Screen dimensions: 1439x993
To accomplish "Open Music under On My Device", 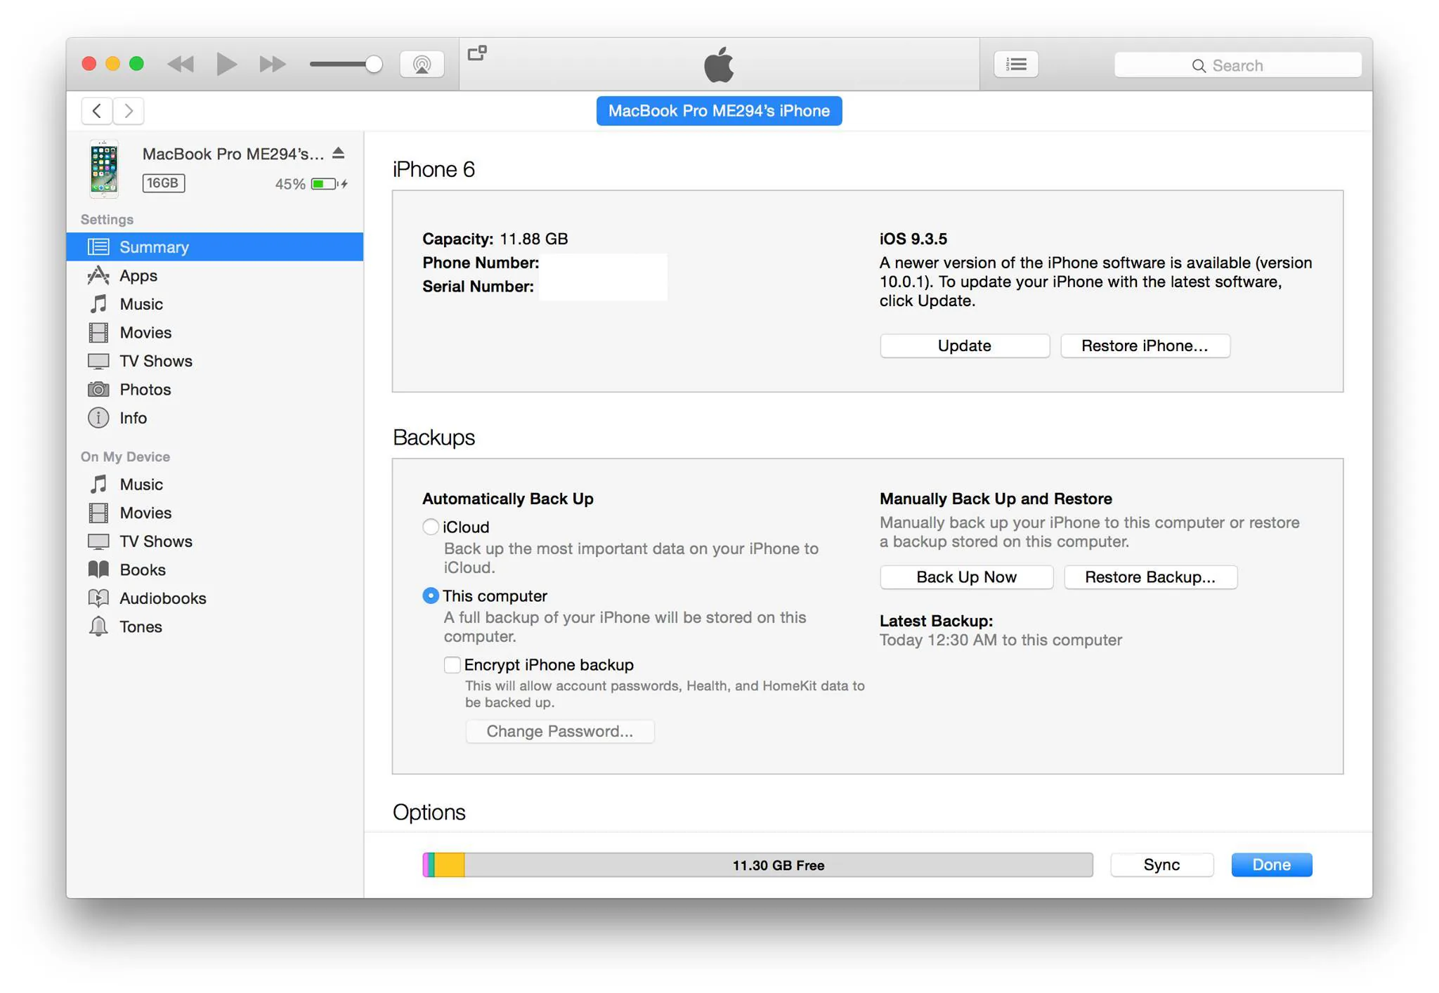I will (x=215, y=485).
